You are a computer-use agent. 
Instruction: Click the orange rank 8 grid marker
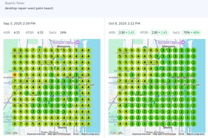pos(15,75)
